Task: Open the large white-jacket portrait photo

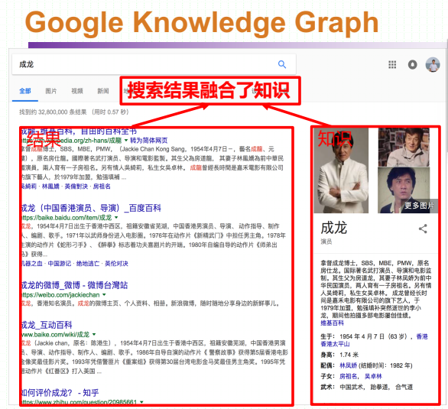Action: click(x=341, y=170)
